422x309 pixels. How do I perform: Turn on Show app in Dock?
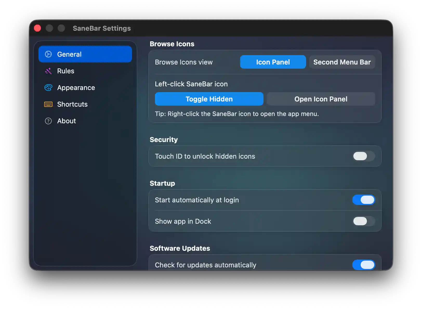coord(364,221)
